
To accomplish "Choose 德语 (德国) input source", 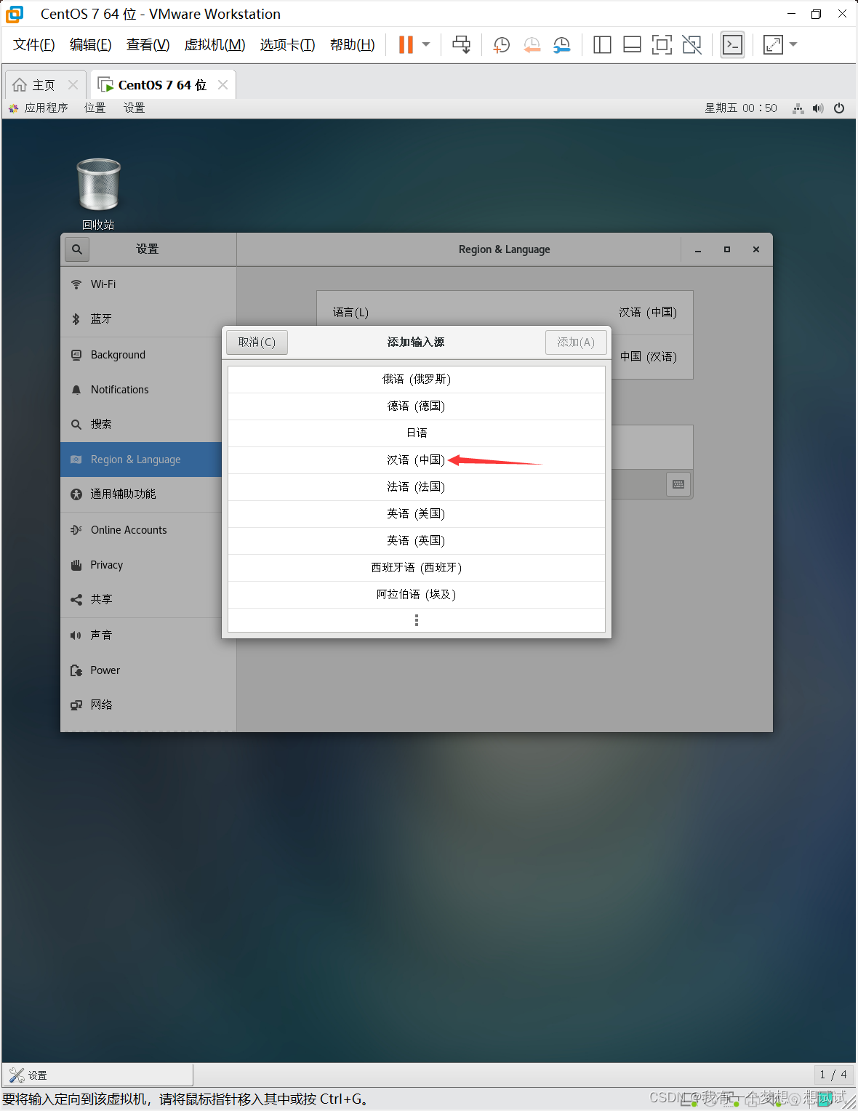I will [417, 406].
